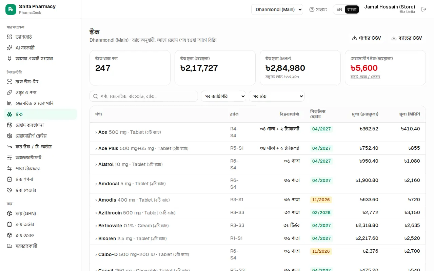Click the plug icon for আমার এআই সংযোগ
The height and width of the screenshot is (271, 434).
tap(9, 59)
